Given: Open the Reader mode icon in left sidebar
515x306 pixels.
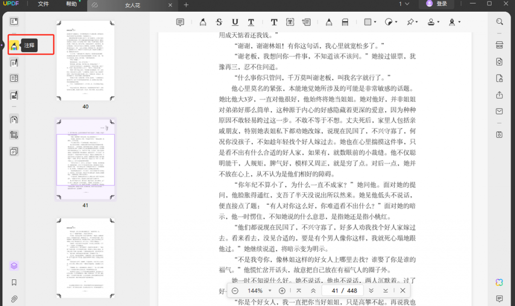Looking at the screenshot, I should click(14, 22).
